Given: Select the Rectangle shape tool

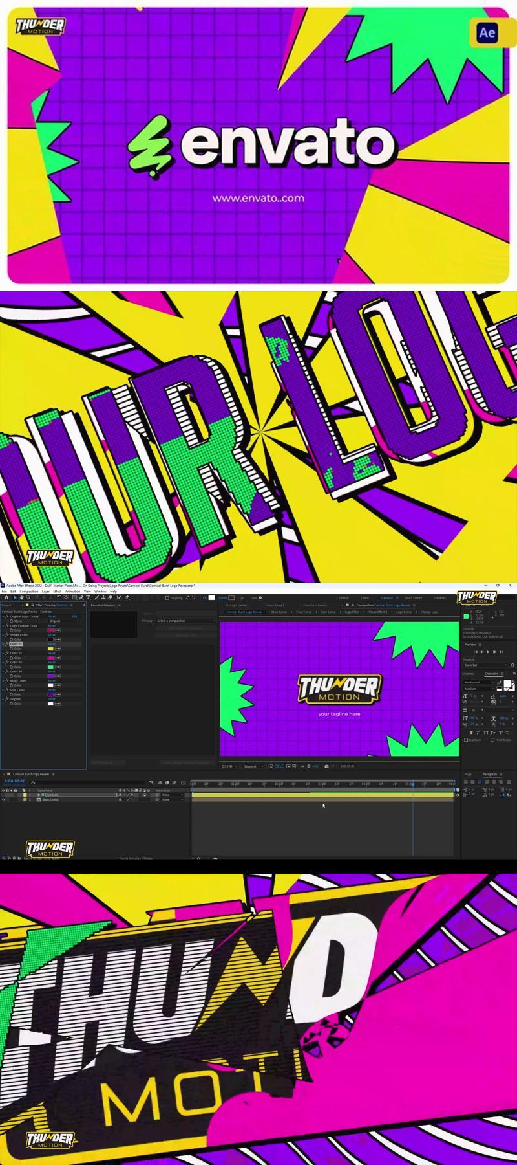Looking at the screenshot, I should tap(74, 598).
